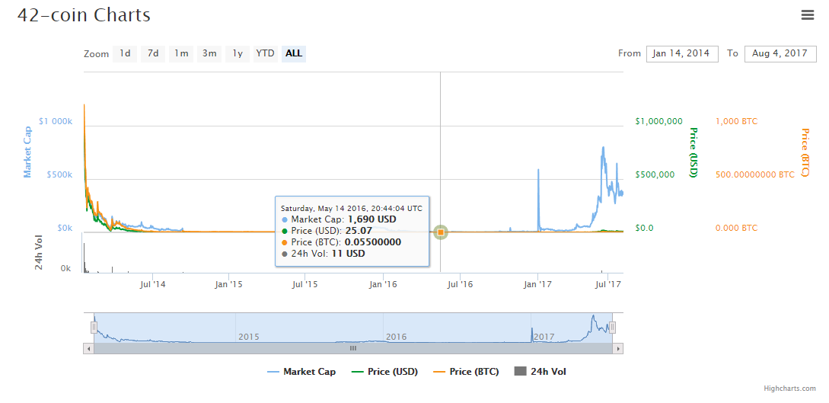Screen dimensions: 829x403
Task: Click the Jul '15 axis label
Action: click(x=304, y=284)
